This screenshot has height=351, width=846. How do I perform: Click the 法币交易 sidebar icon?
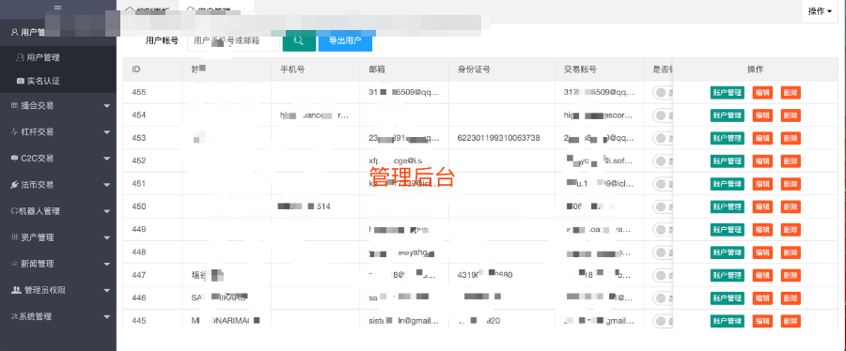point(14,185)
